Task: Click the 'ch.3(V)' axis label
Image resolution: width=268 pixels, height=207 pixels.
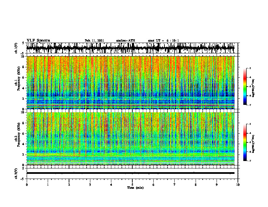Action: click(x=16, y=174)
